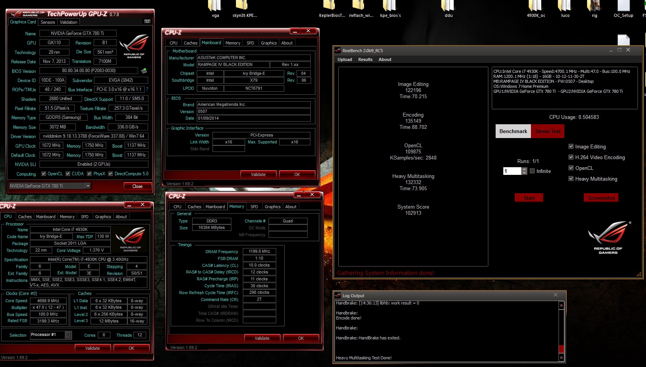Open the About menu in RealBench
The height and width of the screenshot is (367, 646).
point(385,59)
